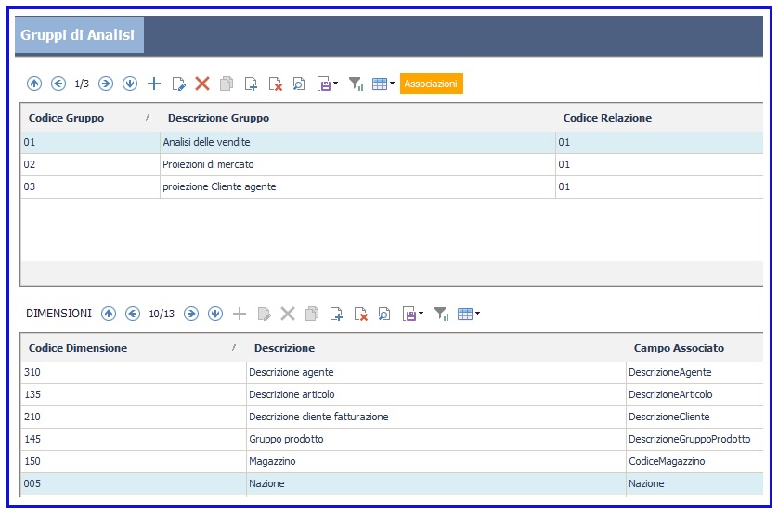Open grid dropdown arrow in DIMENSIONI toolbar
Image resolution: width=778 pixels, height=514 pixels.
click(477, 314)
